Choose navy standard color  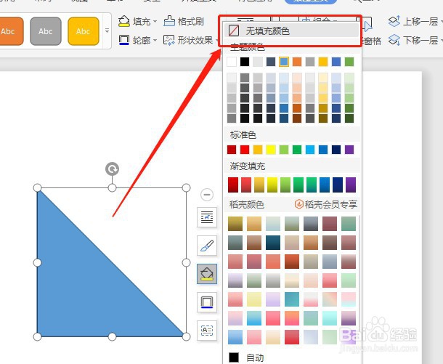tap(336, 150)
